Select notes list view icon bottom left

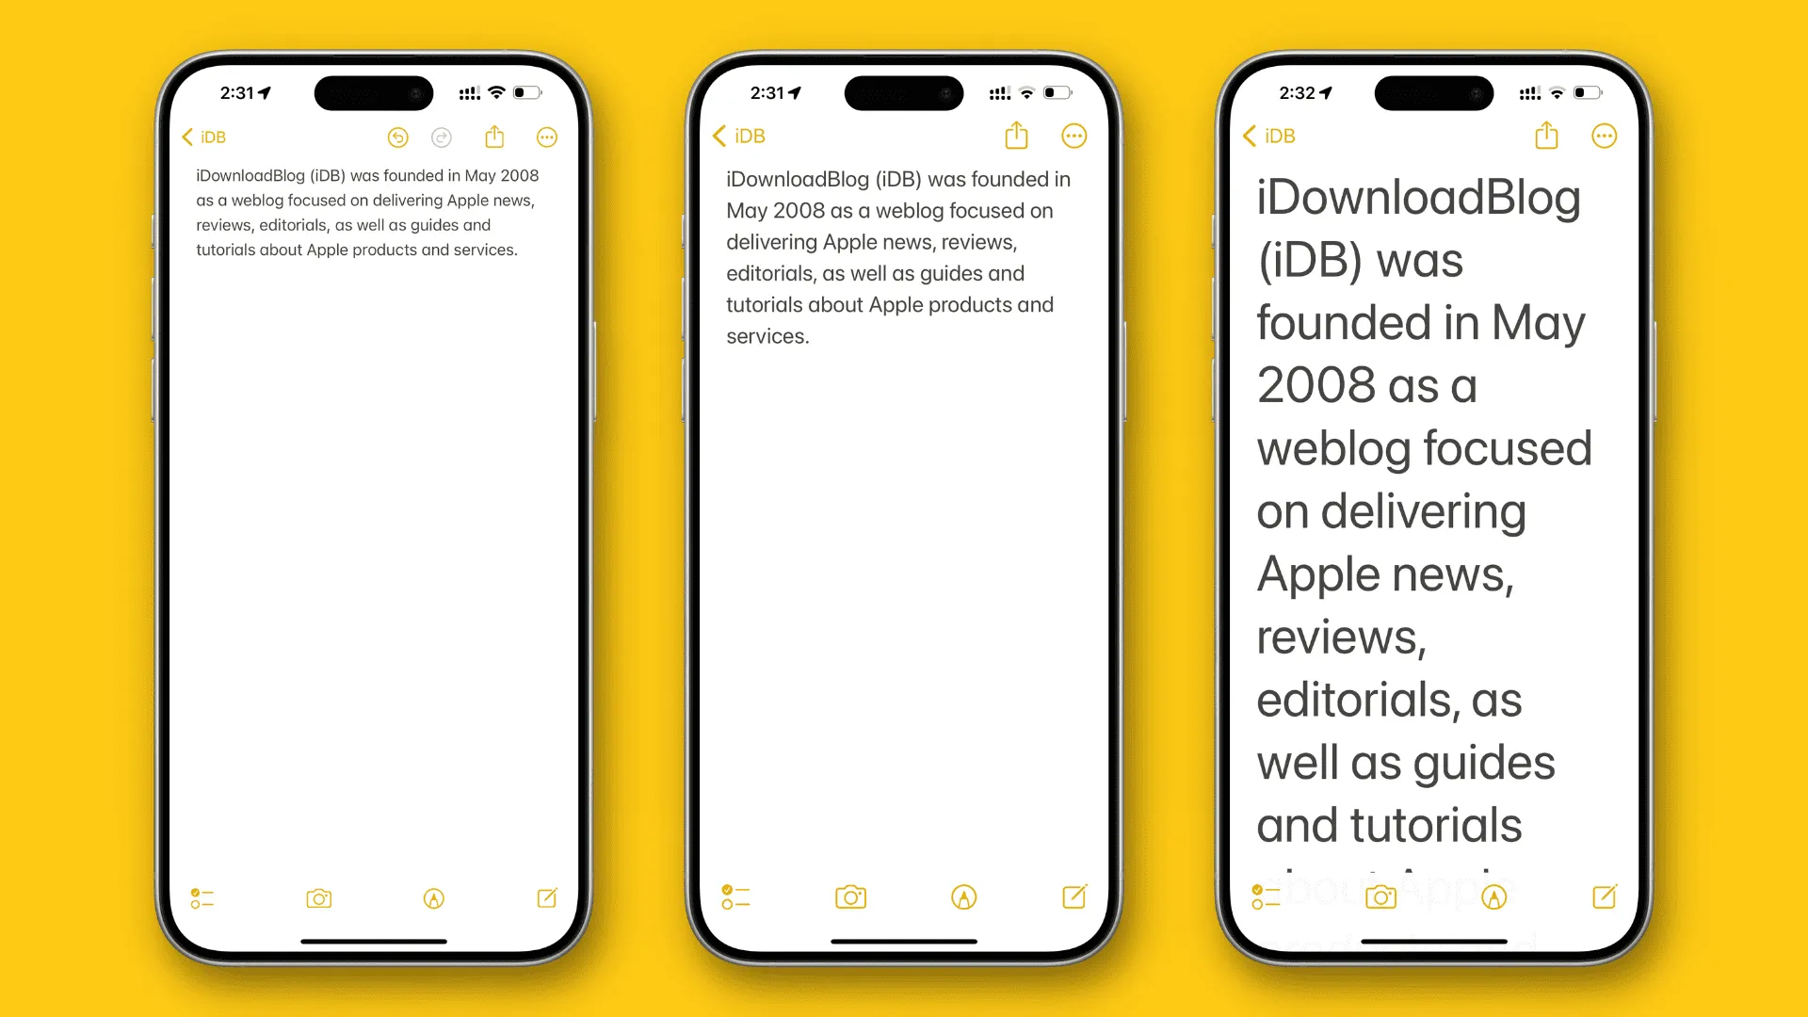202,896
